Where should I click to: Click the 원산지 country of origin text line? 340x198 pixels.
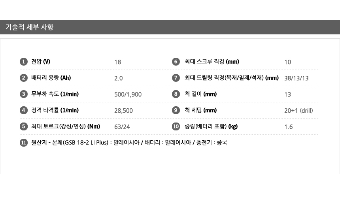pyautogui.click(x=129, y=143)
